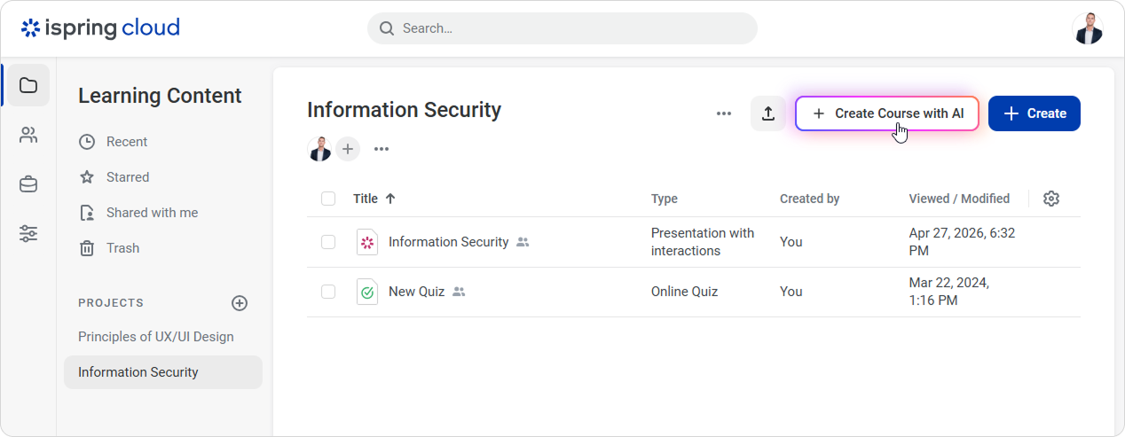Viewport: 1125px width, 437px height.
Task: Open the folder Learning Content sidebar icon
Action: coord(28,85)
